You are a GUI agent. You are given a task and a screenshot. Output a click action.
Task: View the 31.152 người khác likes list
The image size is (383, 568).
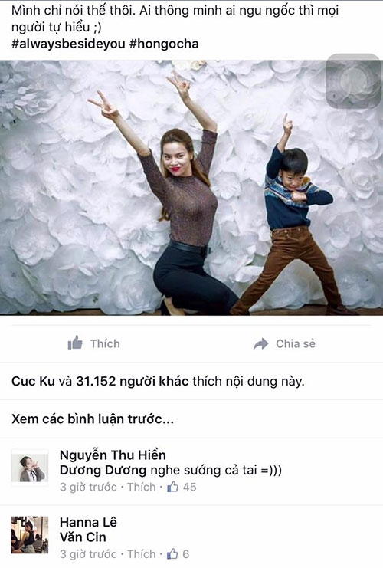[x=132, y=381]
